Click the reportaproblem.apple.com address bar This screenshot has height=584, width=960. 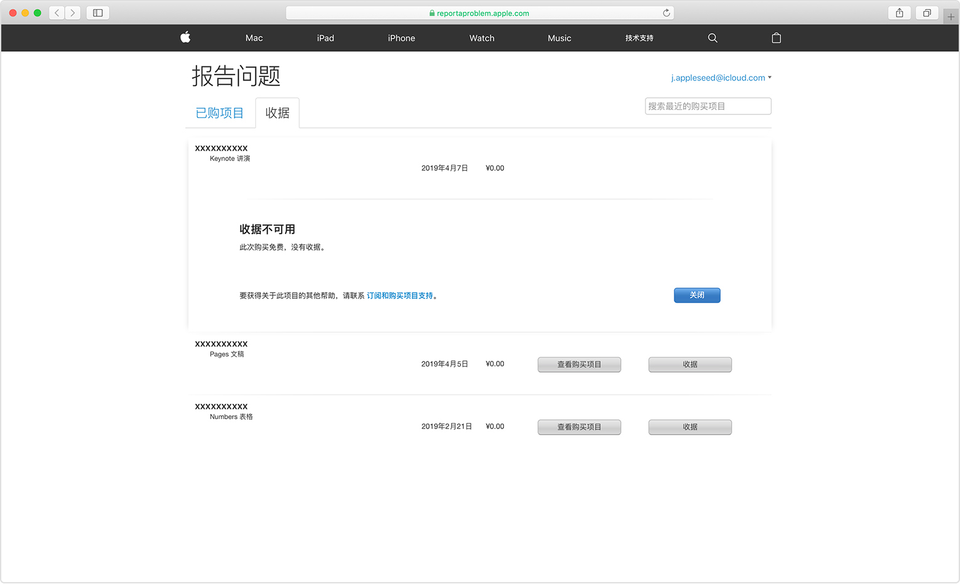point(480,13)
